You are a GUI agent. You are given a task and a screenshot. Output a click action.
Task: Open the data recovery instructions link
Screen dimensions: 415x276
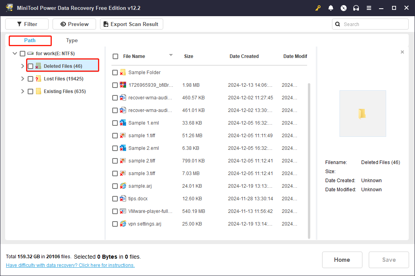(70, 265)
